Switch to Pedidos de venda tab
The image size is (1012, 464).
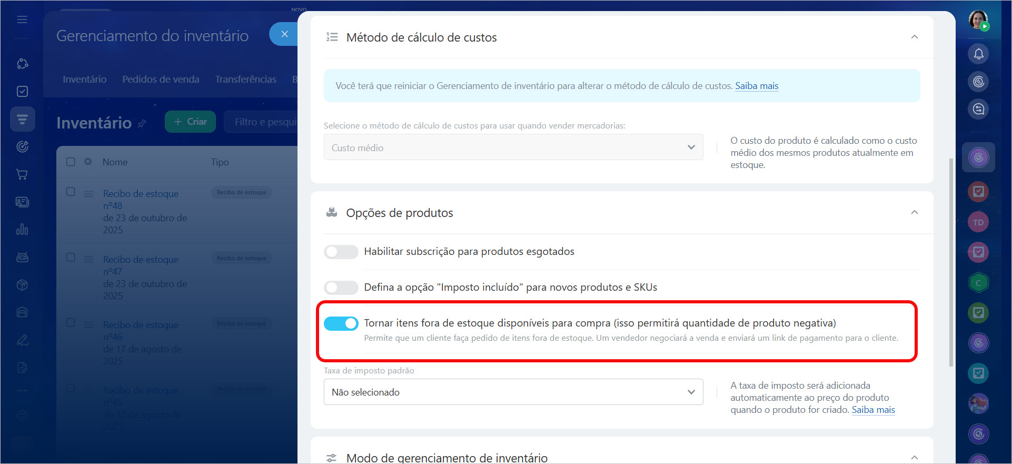point(161,79)
